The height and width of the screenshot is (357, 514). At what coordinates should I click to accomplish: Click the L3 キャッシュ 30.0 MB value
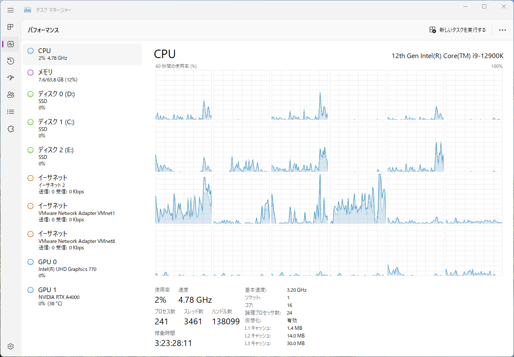click(x=296, y=343)
